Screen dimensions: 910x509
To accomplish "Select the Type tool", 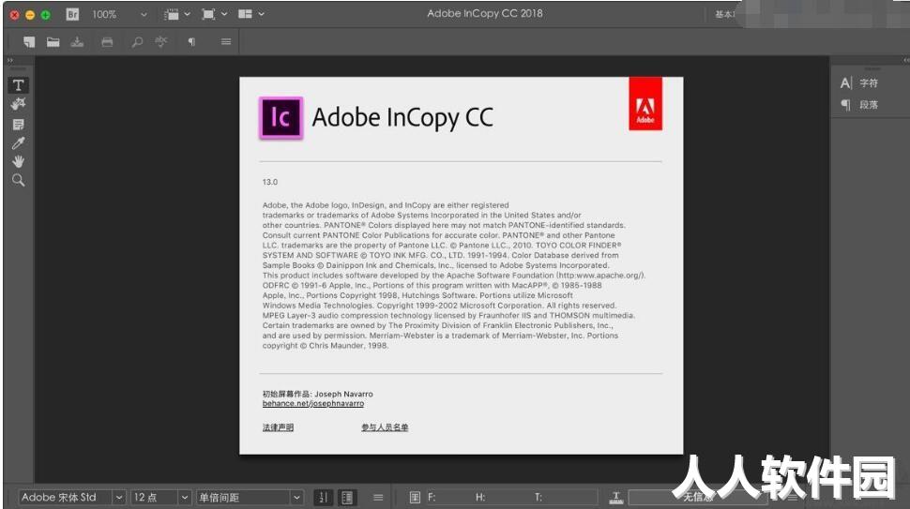I will tap(18, 85).
